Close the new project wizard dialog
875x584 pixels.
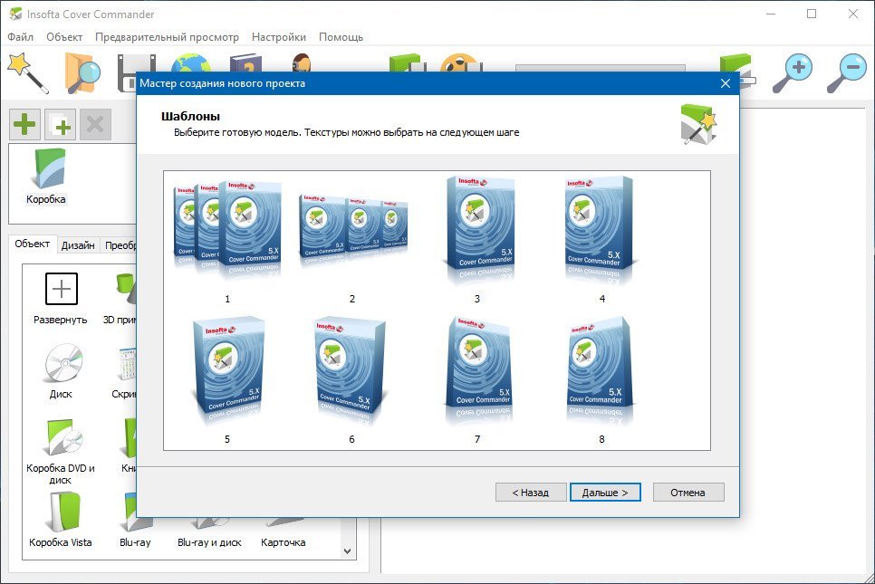click(726, 83)
